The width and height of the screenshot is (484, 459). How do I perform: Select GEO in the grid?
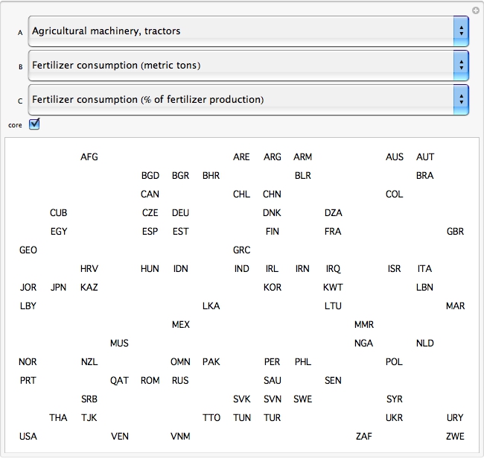point(28,250)
